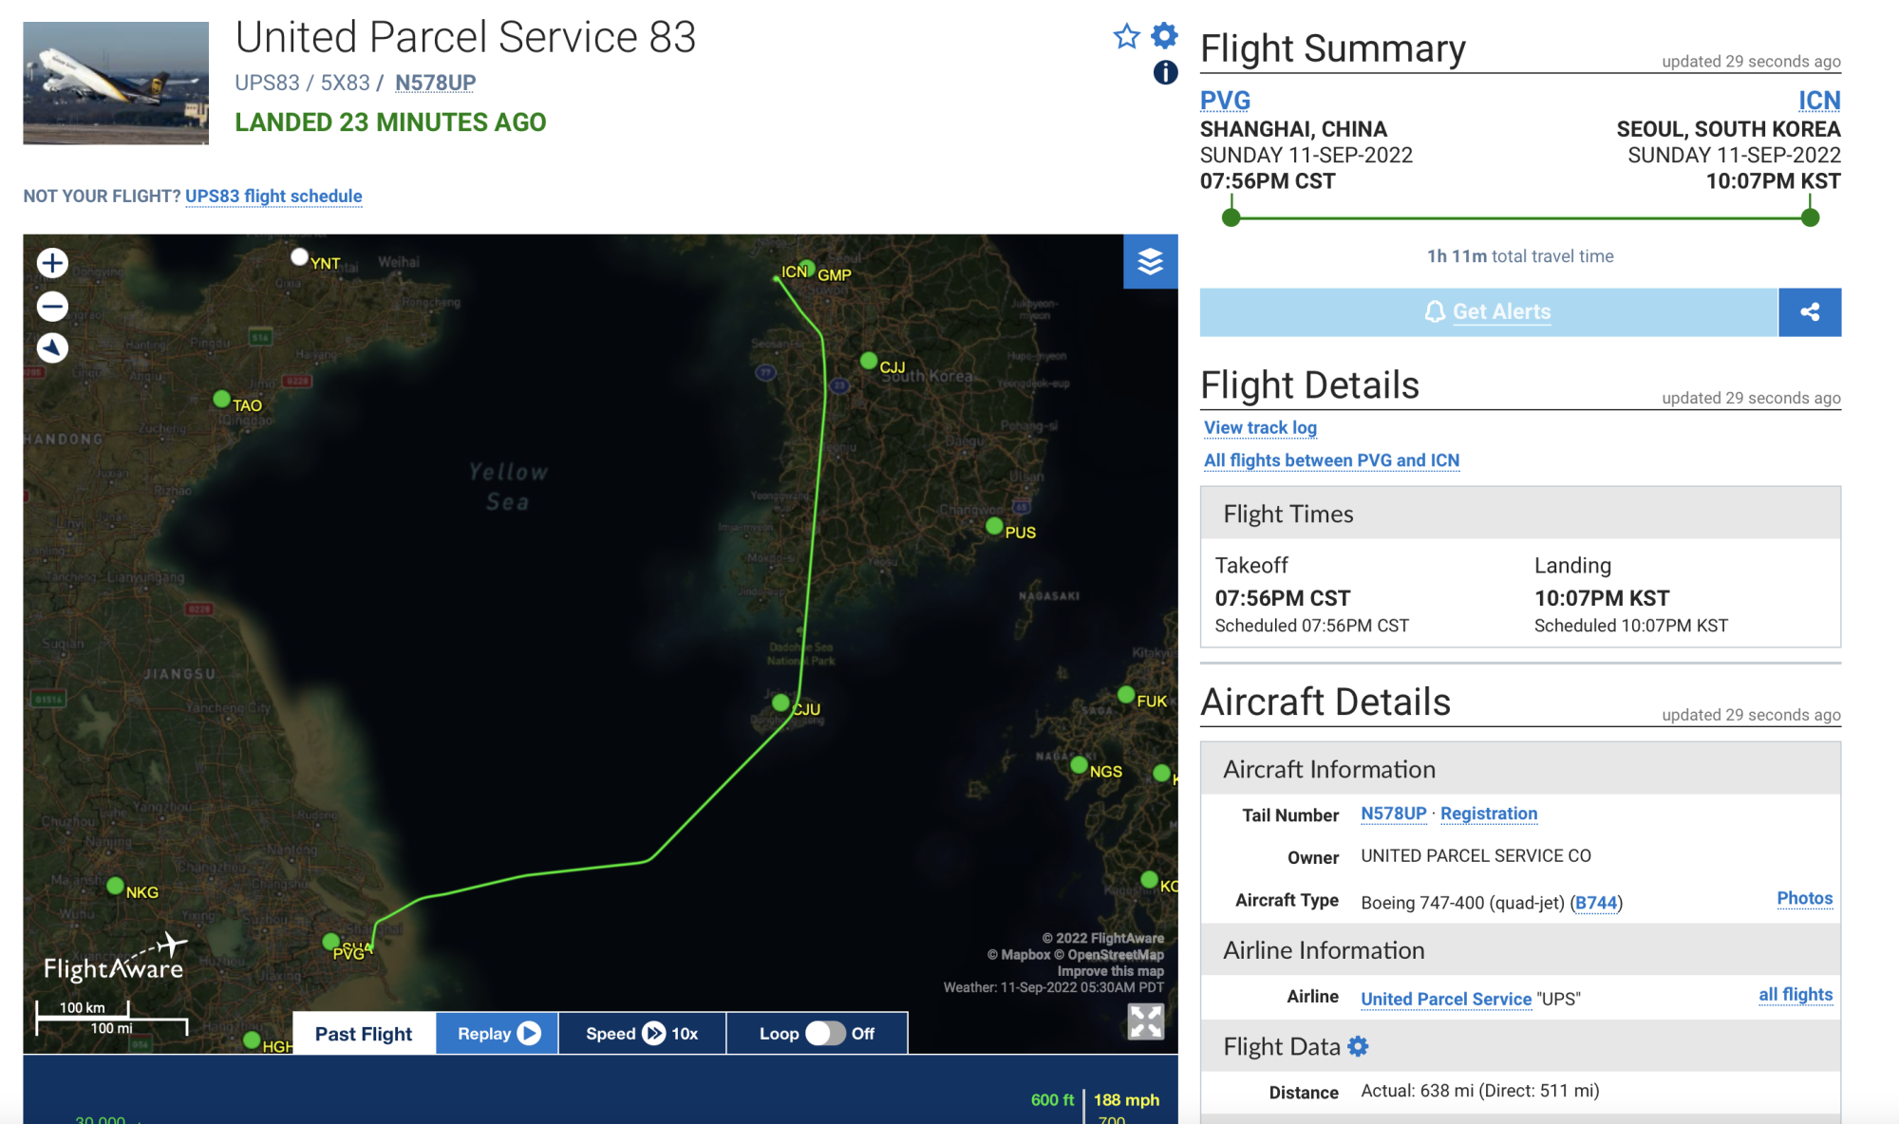Viewport: 1899px width, 1124px height.
Task: Toggle the Loop switch on
Action: (x=825, y=1033)
